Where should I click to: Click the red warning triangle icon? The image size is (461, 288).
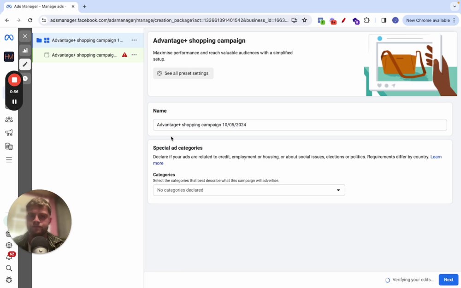124,55
